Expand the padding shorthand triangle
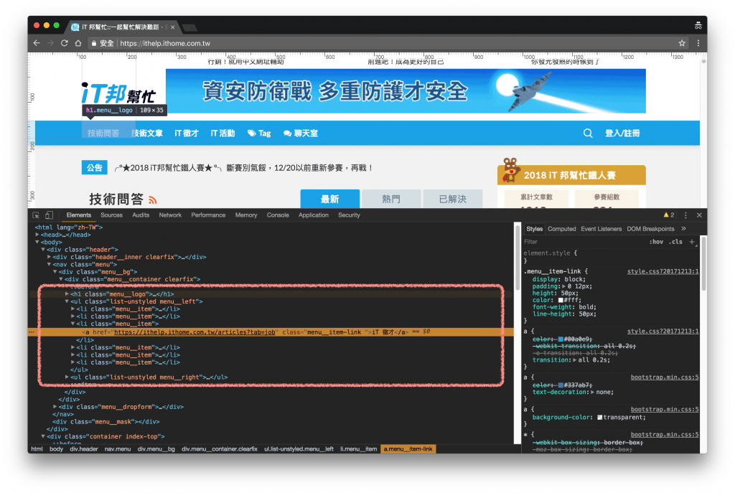The width and height of the screenshot is (735, 493). click(x=564, y=286)
